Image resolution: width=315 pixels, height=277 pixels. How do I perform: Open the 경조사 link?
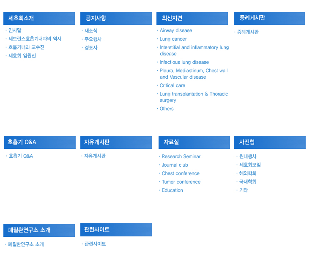click(91, 48)
